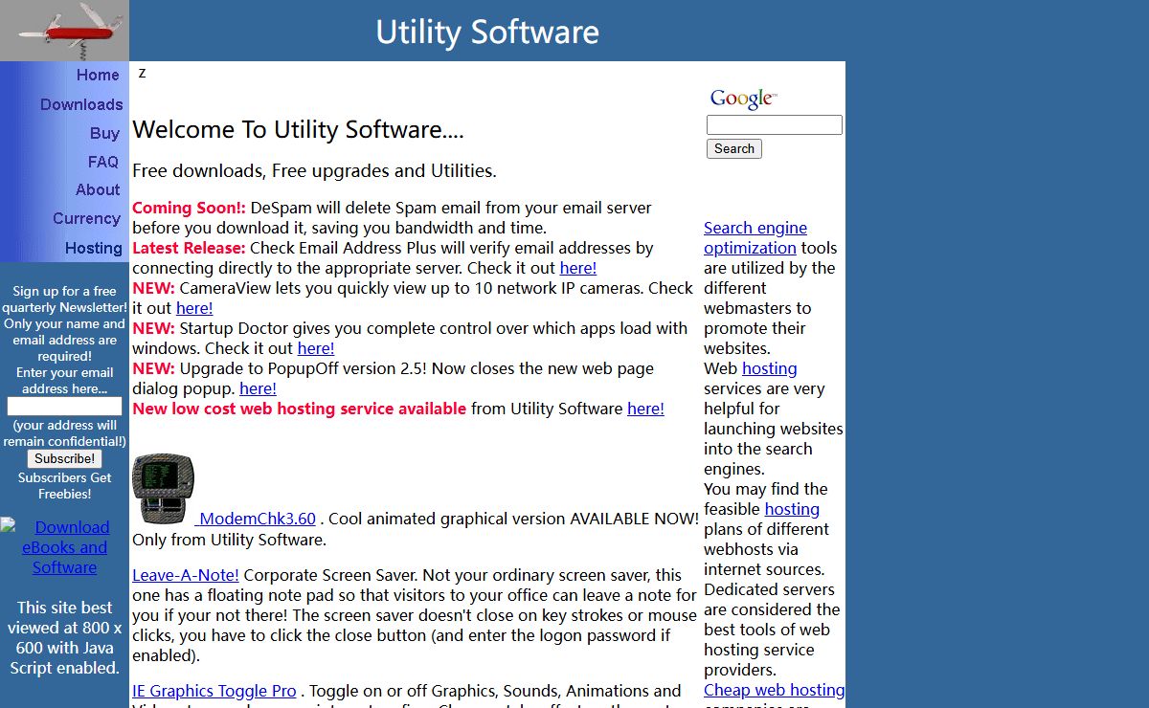
Task: Click the 'Utility Software' banner title
Action: [487, 32]
